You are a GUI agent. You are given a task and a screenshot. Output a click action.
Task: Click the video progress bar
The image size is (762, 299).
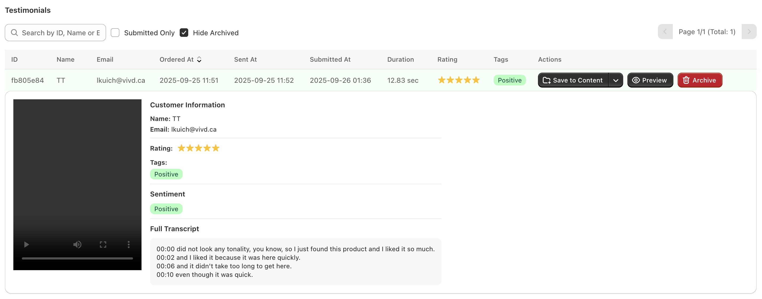(77, 258)
